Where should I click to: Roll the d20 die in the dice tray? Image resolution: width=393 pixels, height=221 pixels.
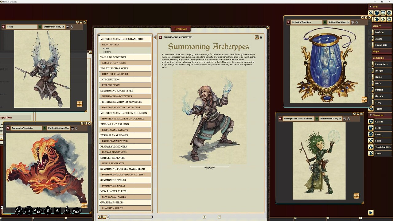[19, 211]
